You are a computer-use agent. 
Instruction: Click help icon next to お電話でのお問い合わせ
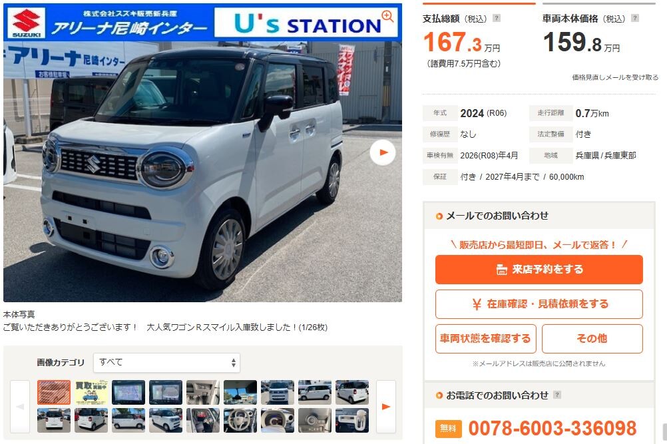(556, 395)
